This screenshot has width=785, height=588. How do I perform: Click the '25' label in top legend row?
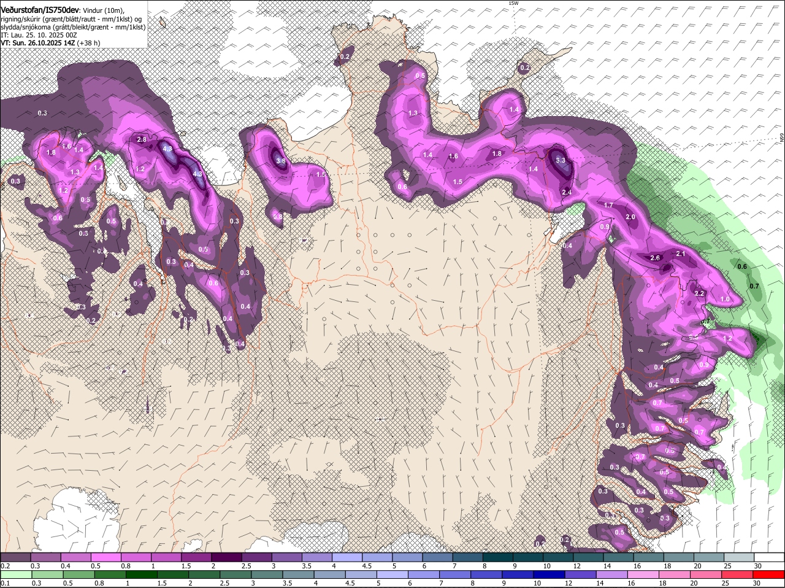pyautogui.click(x=727, y=565)
